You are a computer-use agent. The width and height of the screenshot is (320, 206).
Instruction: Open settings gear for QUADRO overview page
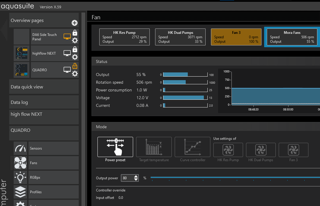click(75, 73)
